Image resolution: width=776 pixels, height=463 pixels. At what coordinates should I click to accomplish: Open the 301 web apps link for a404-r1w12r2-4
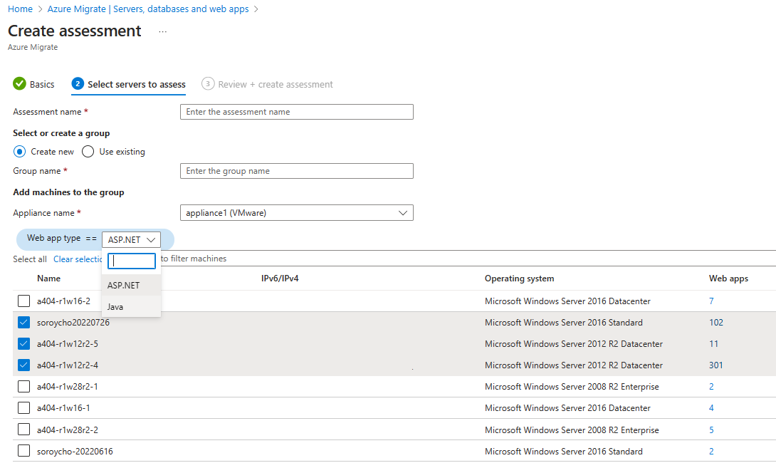pos(715,365)
